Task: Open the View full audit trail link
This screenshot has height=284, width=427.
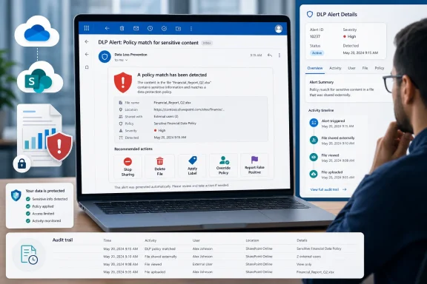Action: (328, 189)
